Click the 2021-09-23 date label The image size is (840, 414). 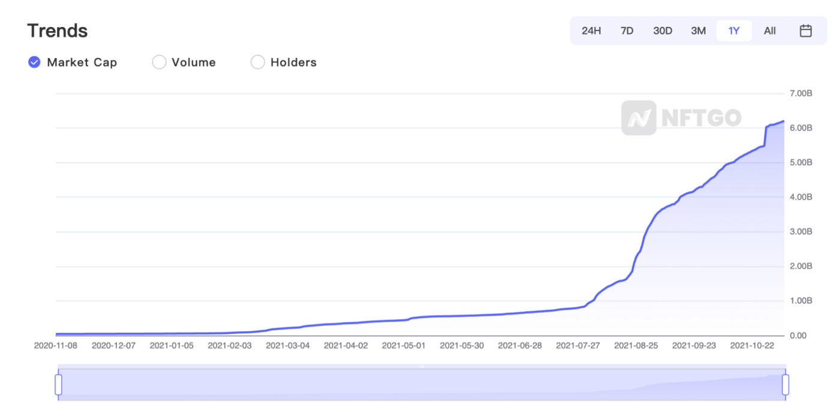click(x=694, y=346)
